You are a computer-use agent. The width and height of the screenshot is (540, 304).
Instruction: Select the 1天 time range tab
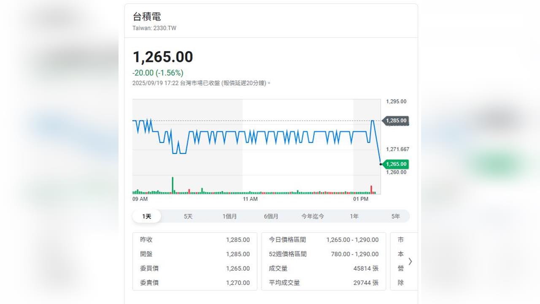coord(147,216)
